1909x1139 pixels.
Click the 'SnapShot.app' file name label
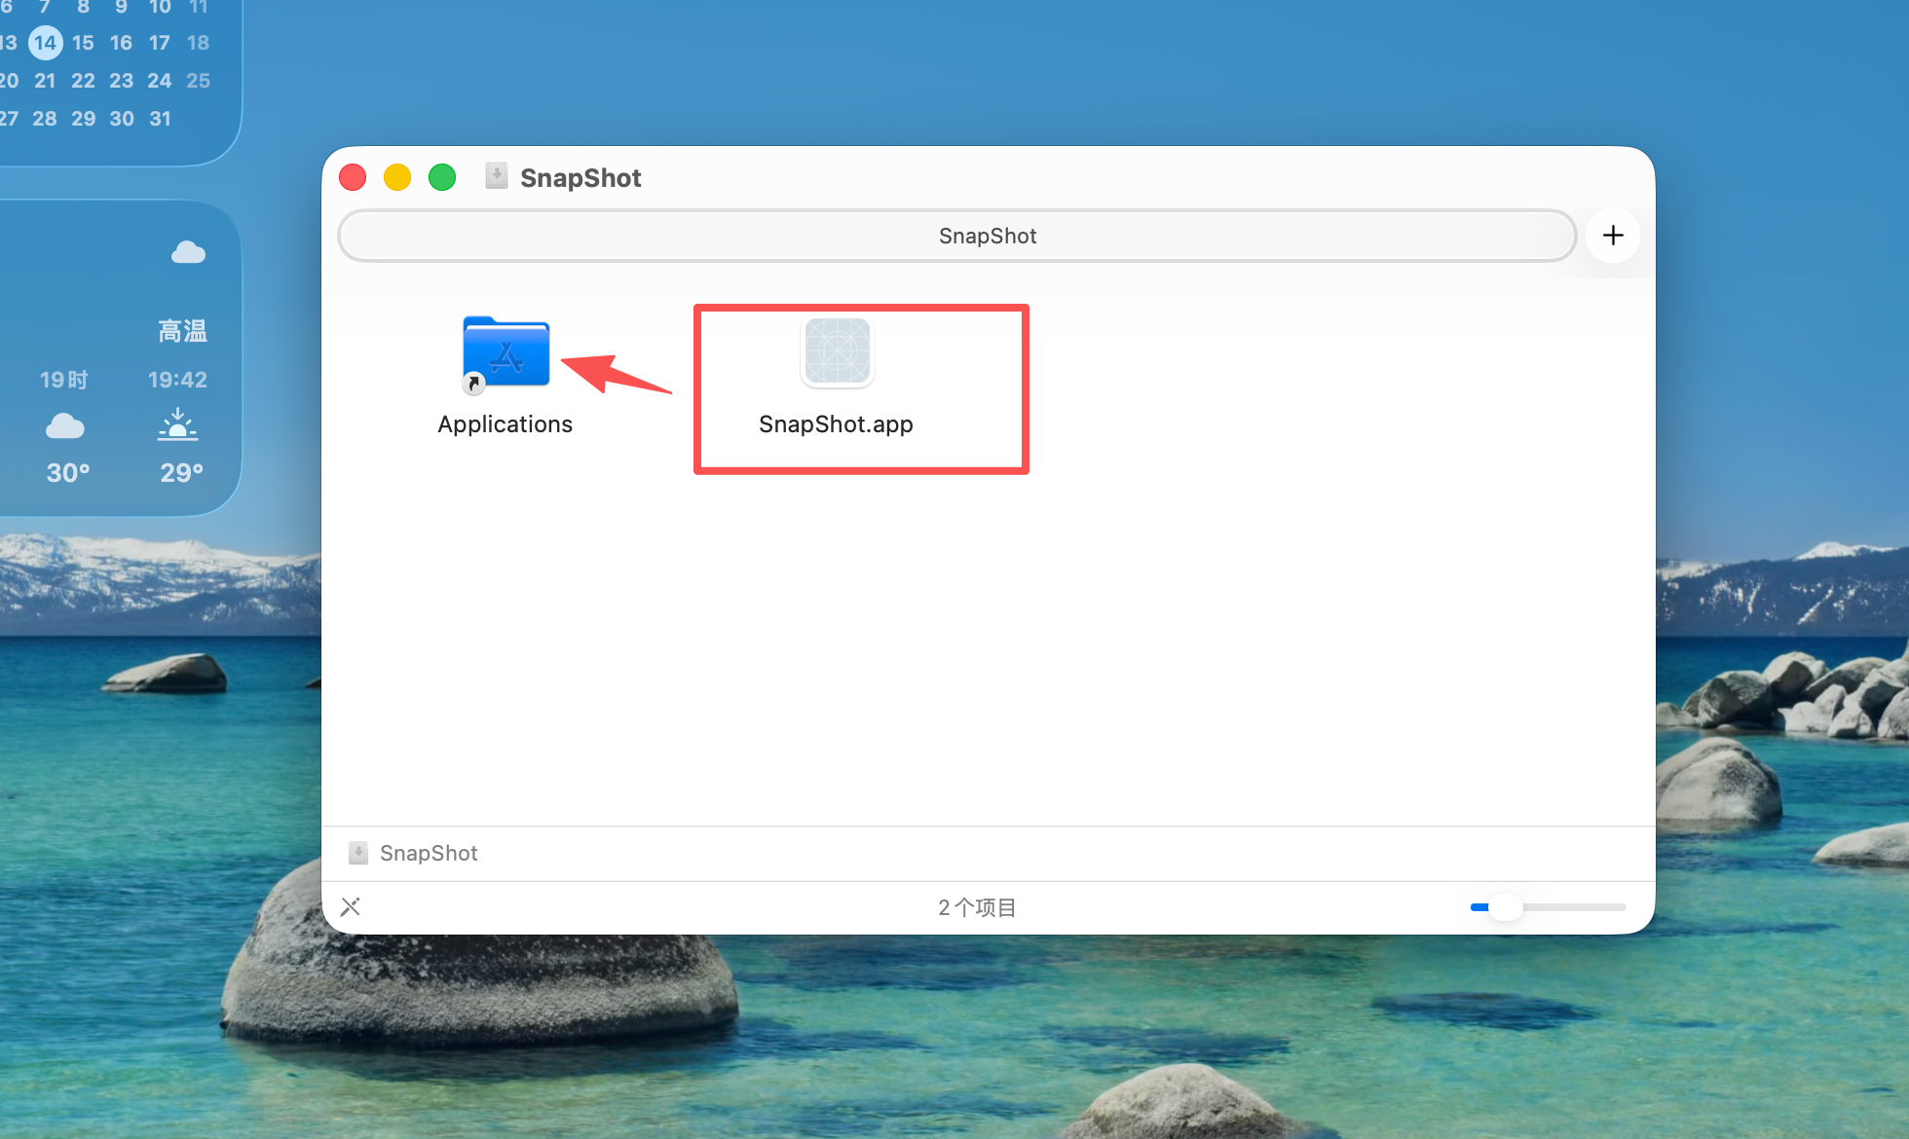pyautogui.click(x=837, y=424)
